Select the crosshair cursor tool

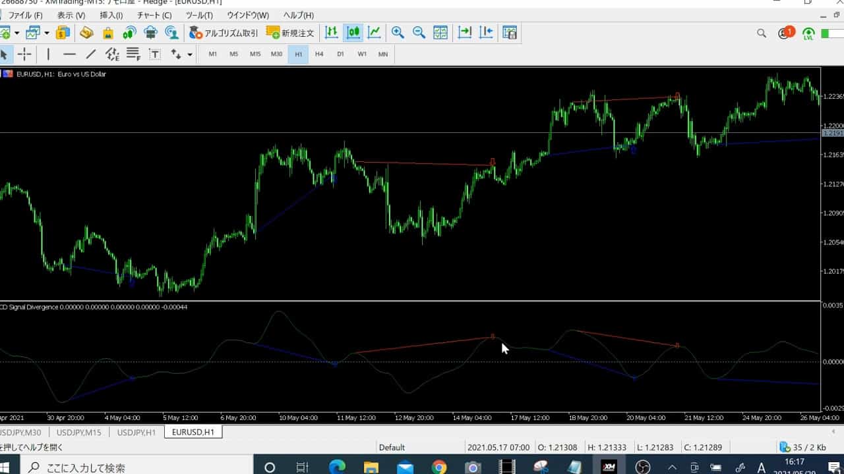tap(24, 54)
